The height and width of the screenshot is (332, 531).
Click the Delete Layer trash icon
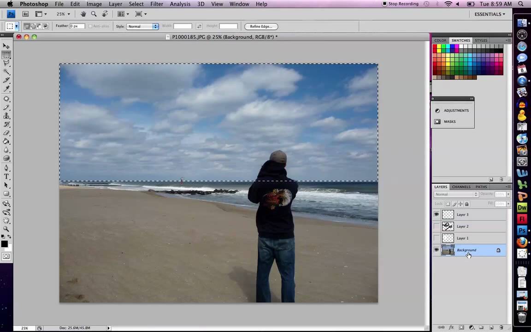click(x=501, y=327)
